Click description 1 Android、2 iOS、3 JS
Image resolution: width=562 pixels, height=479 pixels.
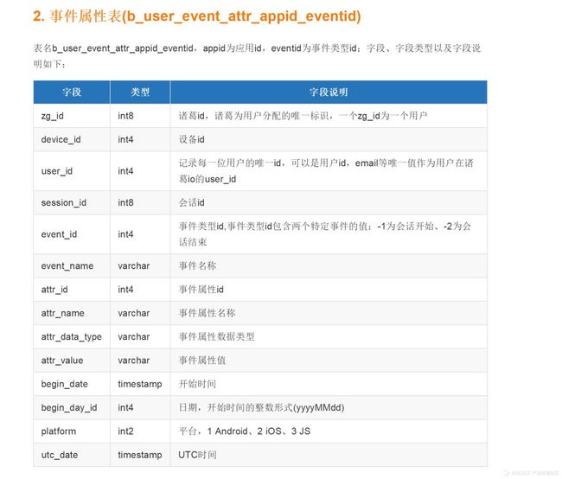point(245,431)
